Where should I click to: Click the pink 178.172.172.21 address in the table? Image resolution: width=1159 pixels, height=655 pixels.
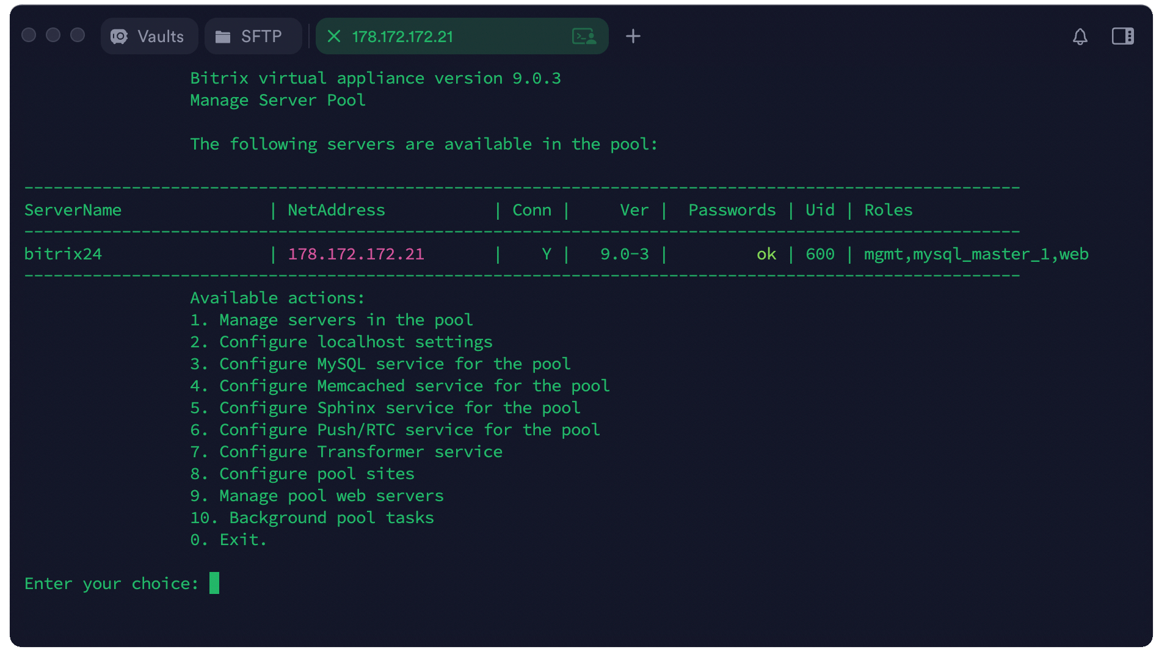356,254
